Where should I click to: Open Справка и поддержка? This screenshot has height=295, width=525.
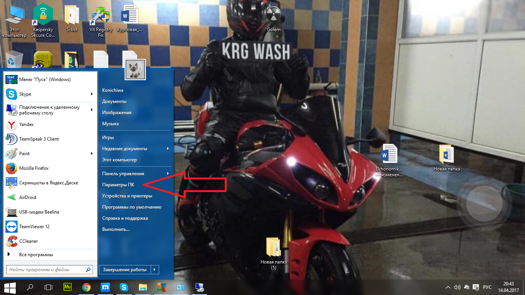coord(125,218)
